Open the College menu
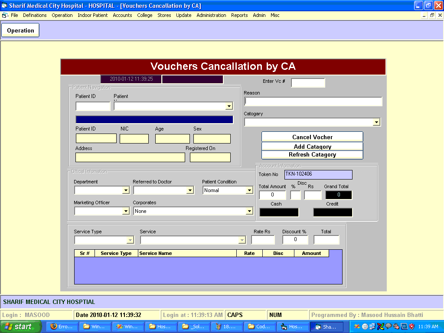Screen dimensions: 444x333 (x=145, y=15)
